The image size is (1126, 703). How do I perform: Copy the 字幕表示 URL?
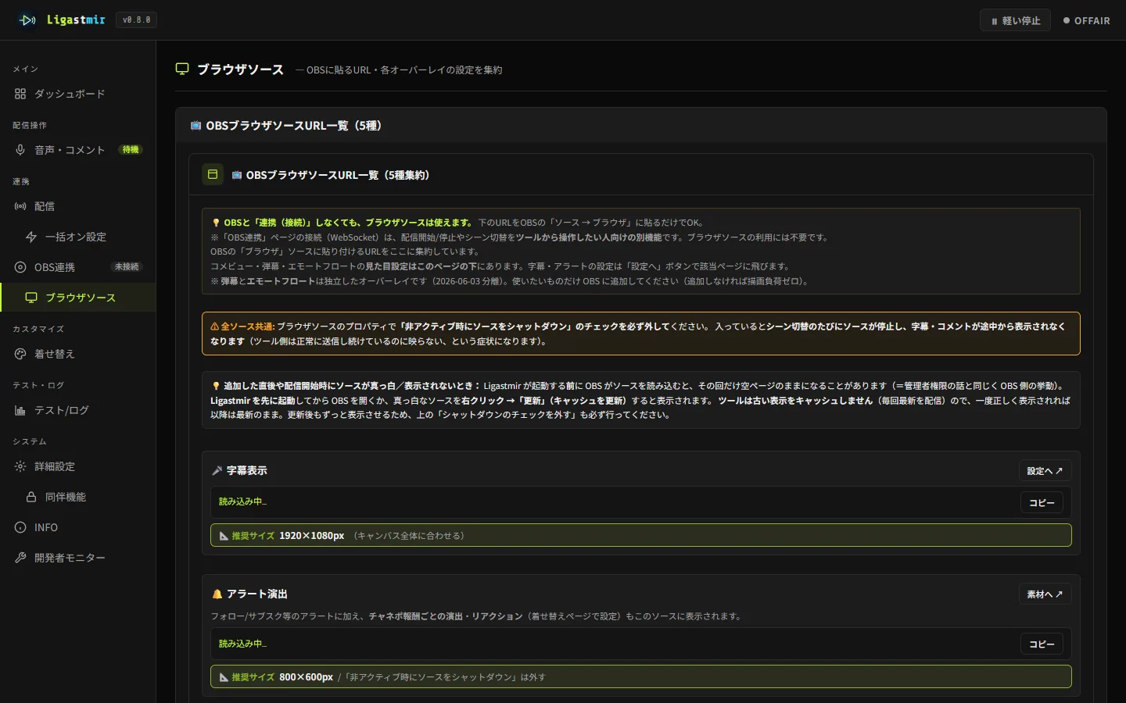point(1042,502)
